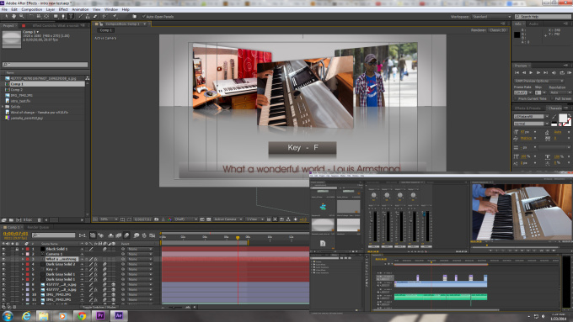
Task: Open the Layer menu
Action: (x=51, y=9)
